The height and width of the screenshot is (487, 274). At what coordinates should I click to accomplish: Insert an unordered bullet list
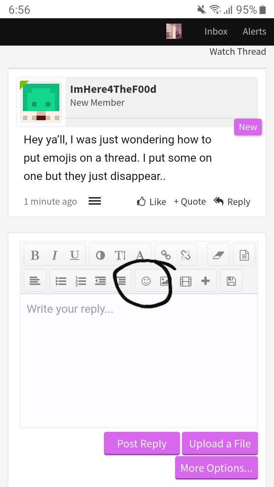tap(61, 281)
